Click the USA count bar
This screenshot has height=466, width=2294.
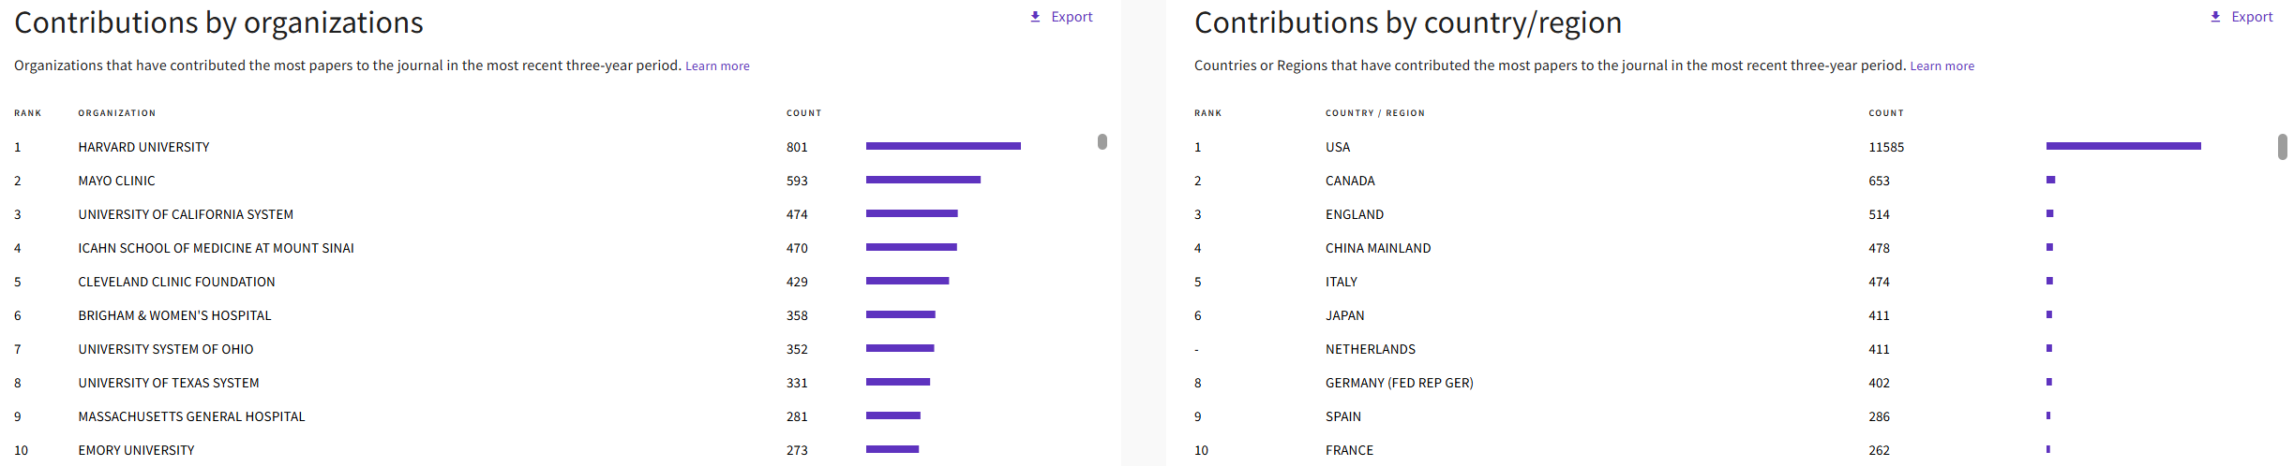[2123, 146]
